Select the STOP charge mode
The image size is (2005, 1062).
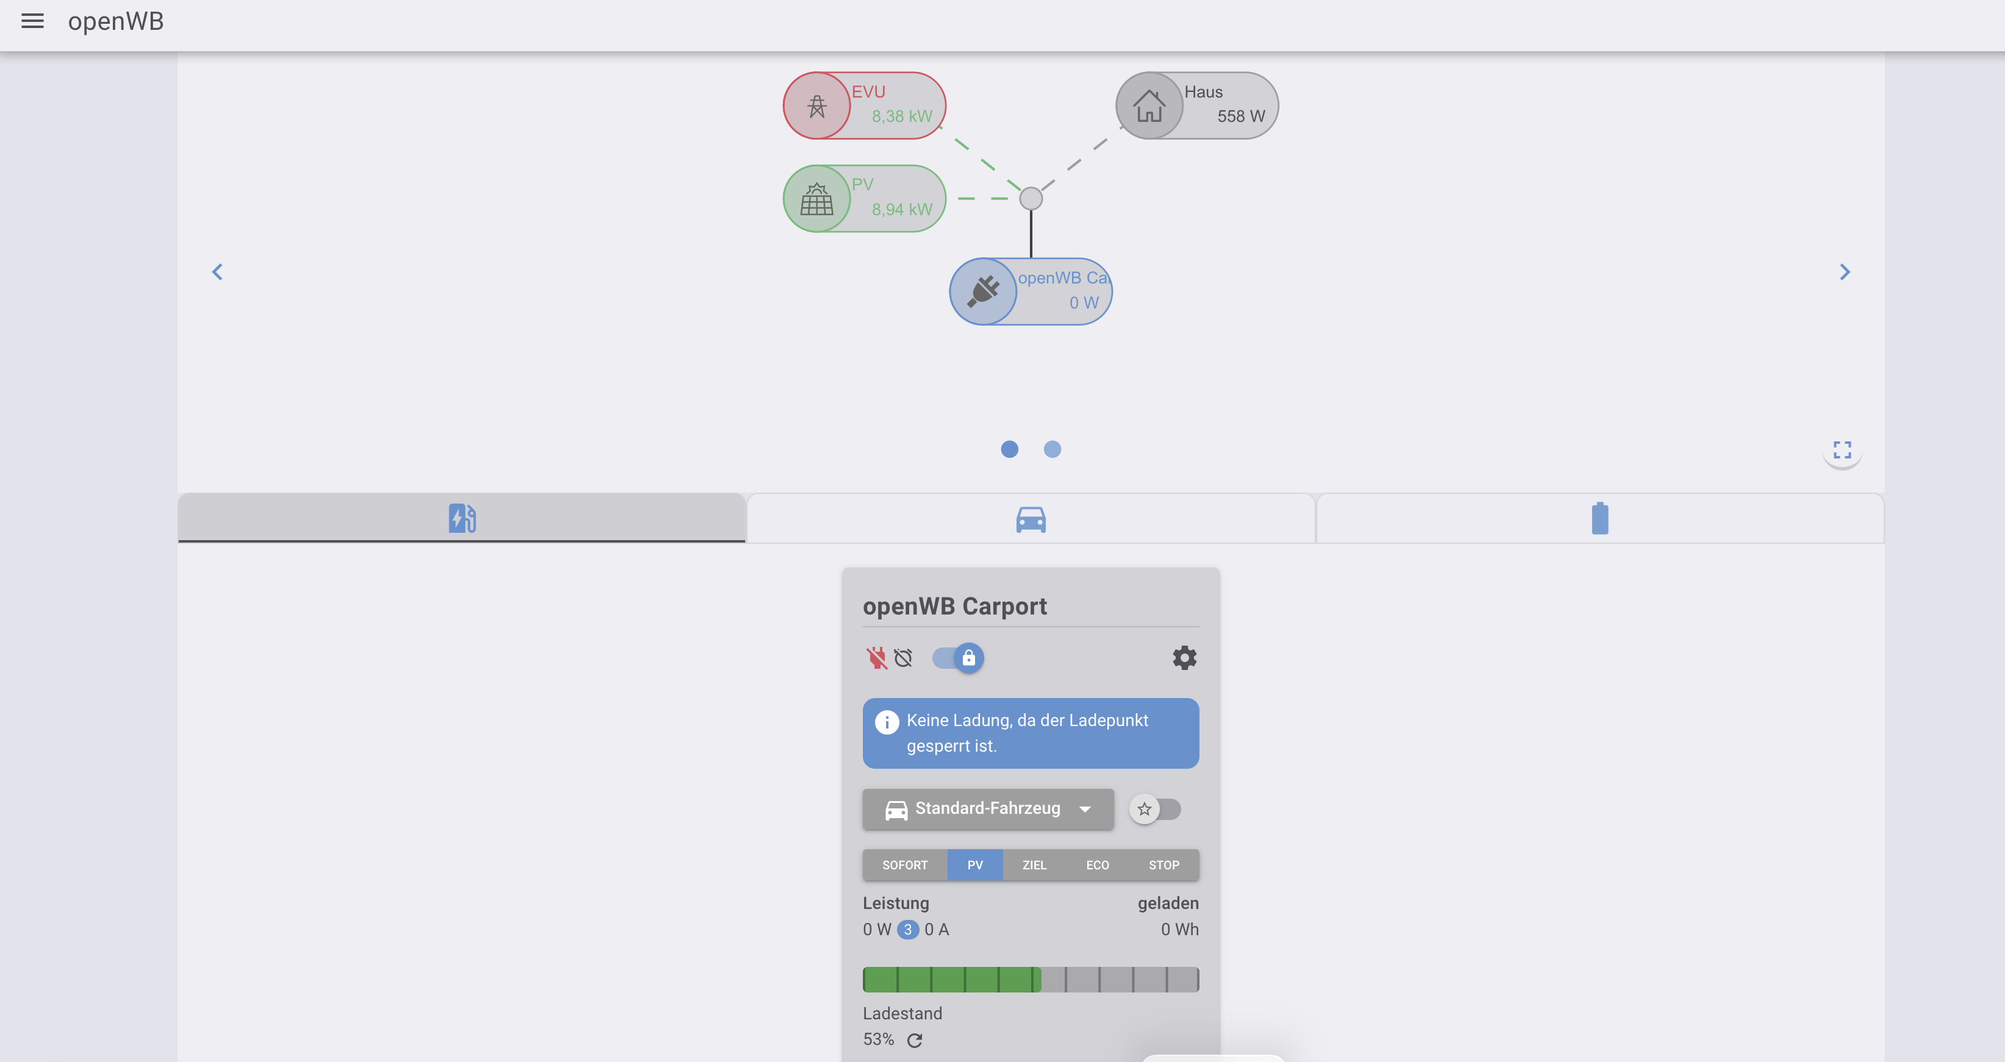[1163, 865]
